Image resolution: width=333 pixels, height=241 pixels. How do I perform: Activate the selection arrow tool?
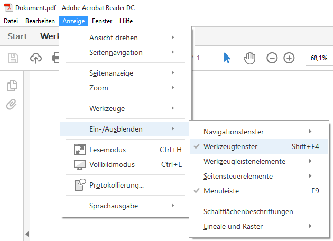point(227,58)
